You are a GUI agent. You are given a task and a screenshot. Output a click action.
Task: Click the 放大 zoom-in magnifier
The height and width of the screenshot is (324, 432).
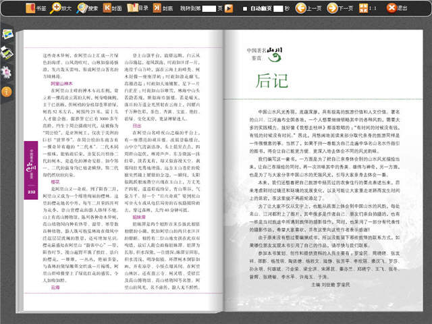click(x=61, y=8)
